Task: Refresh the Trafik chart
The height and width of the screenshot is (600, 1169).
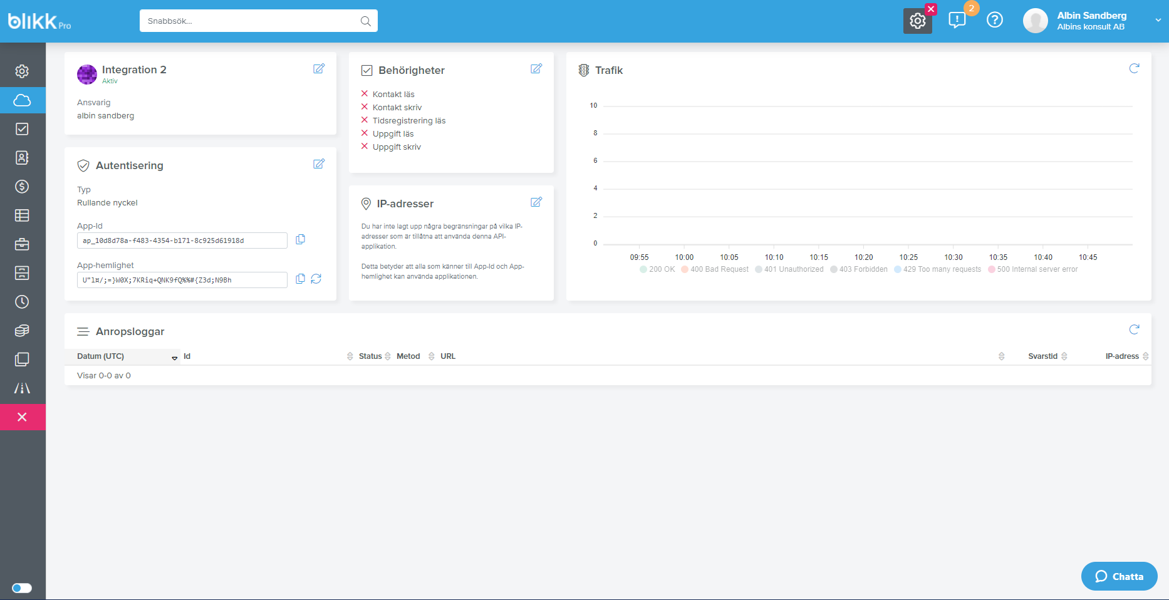Action: [1134, 68]
